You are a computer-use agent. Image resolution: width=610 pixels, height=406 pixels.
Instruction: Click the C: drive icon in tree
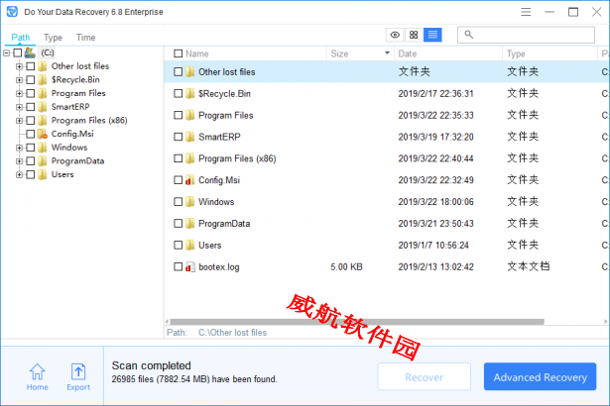point(30,52)
